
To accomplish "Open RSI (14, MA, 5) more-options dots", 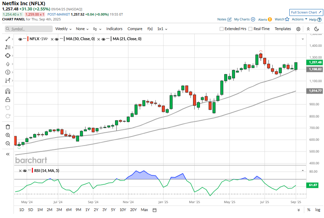I will point(29,170).
